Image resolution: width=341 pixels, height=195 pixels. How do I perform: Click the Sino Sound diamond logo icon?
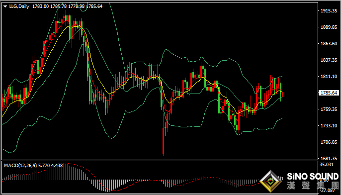tap(270, 182)
